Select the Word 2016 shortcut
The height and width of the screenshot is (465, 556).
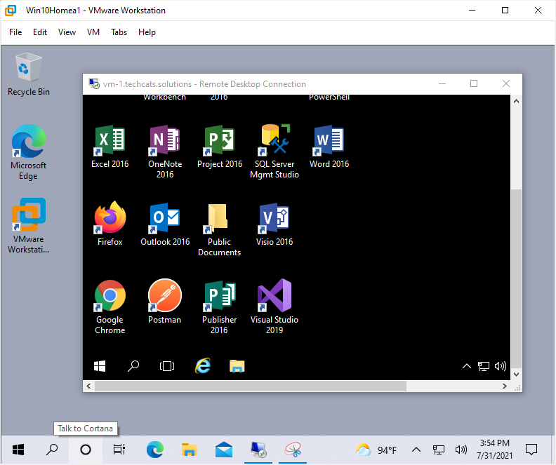pyautogui.click(x=329, y=147)
